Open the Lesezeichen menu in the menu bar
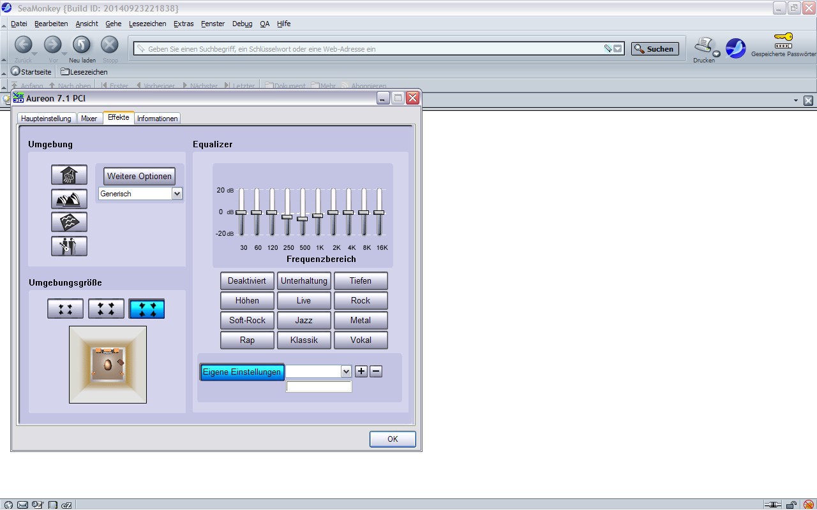 click(147, 24)
